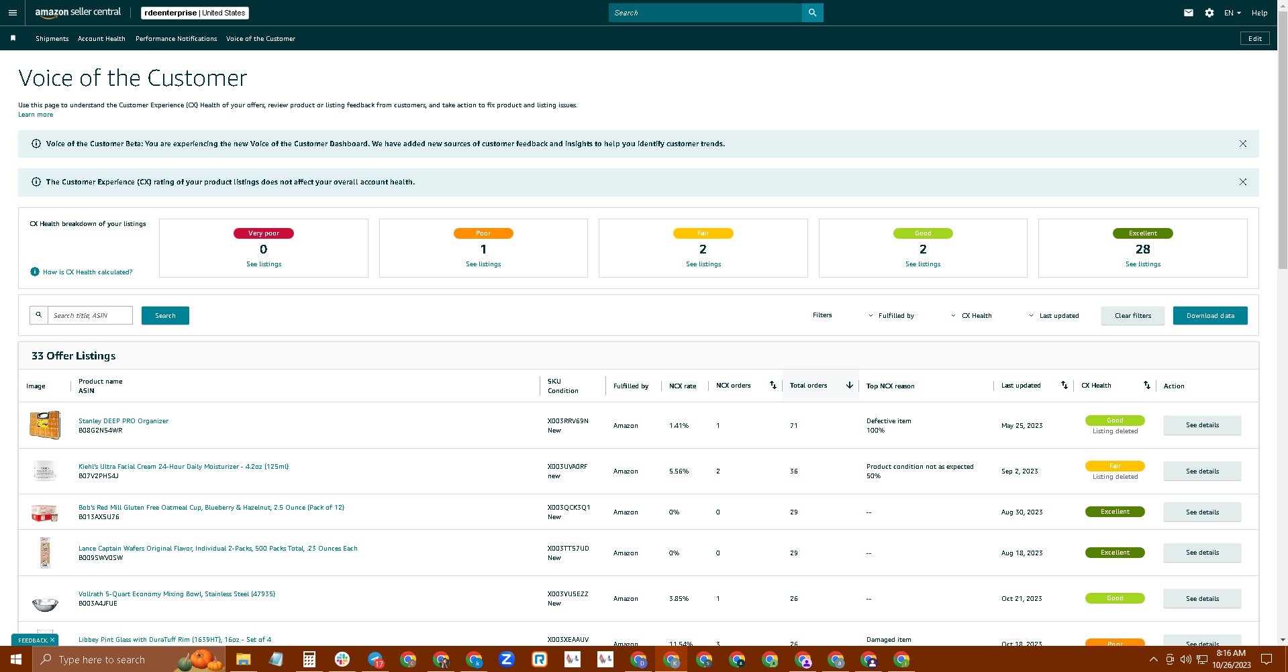Dismiss the Voice of the Customer Beta banner
Image resolution: width=1288 pixels, height=672 pixels.
[x=1242, y=144]
